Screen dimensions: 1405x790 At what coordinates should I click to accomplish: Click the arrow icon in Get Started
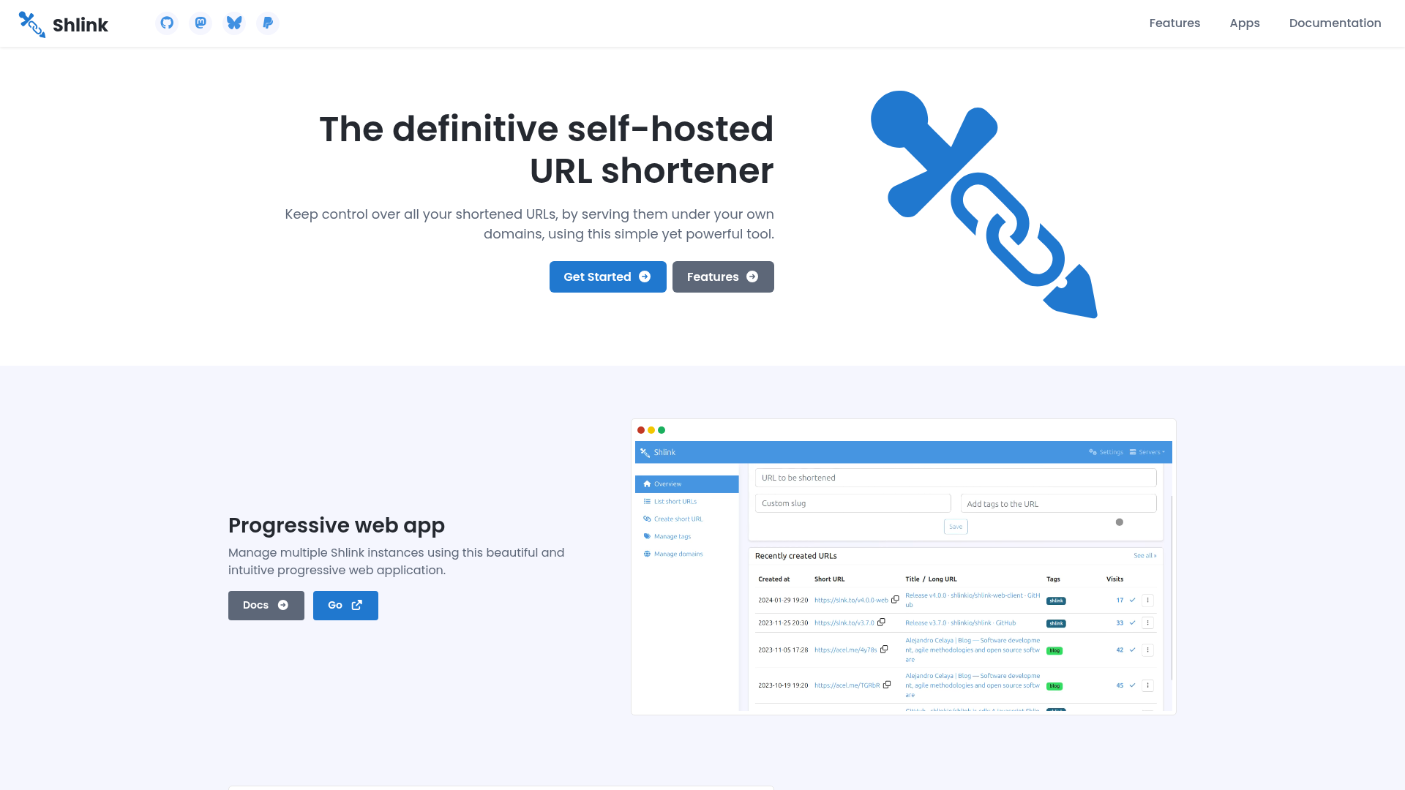click(645, 276)
